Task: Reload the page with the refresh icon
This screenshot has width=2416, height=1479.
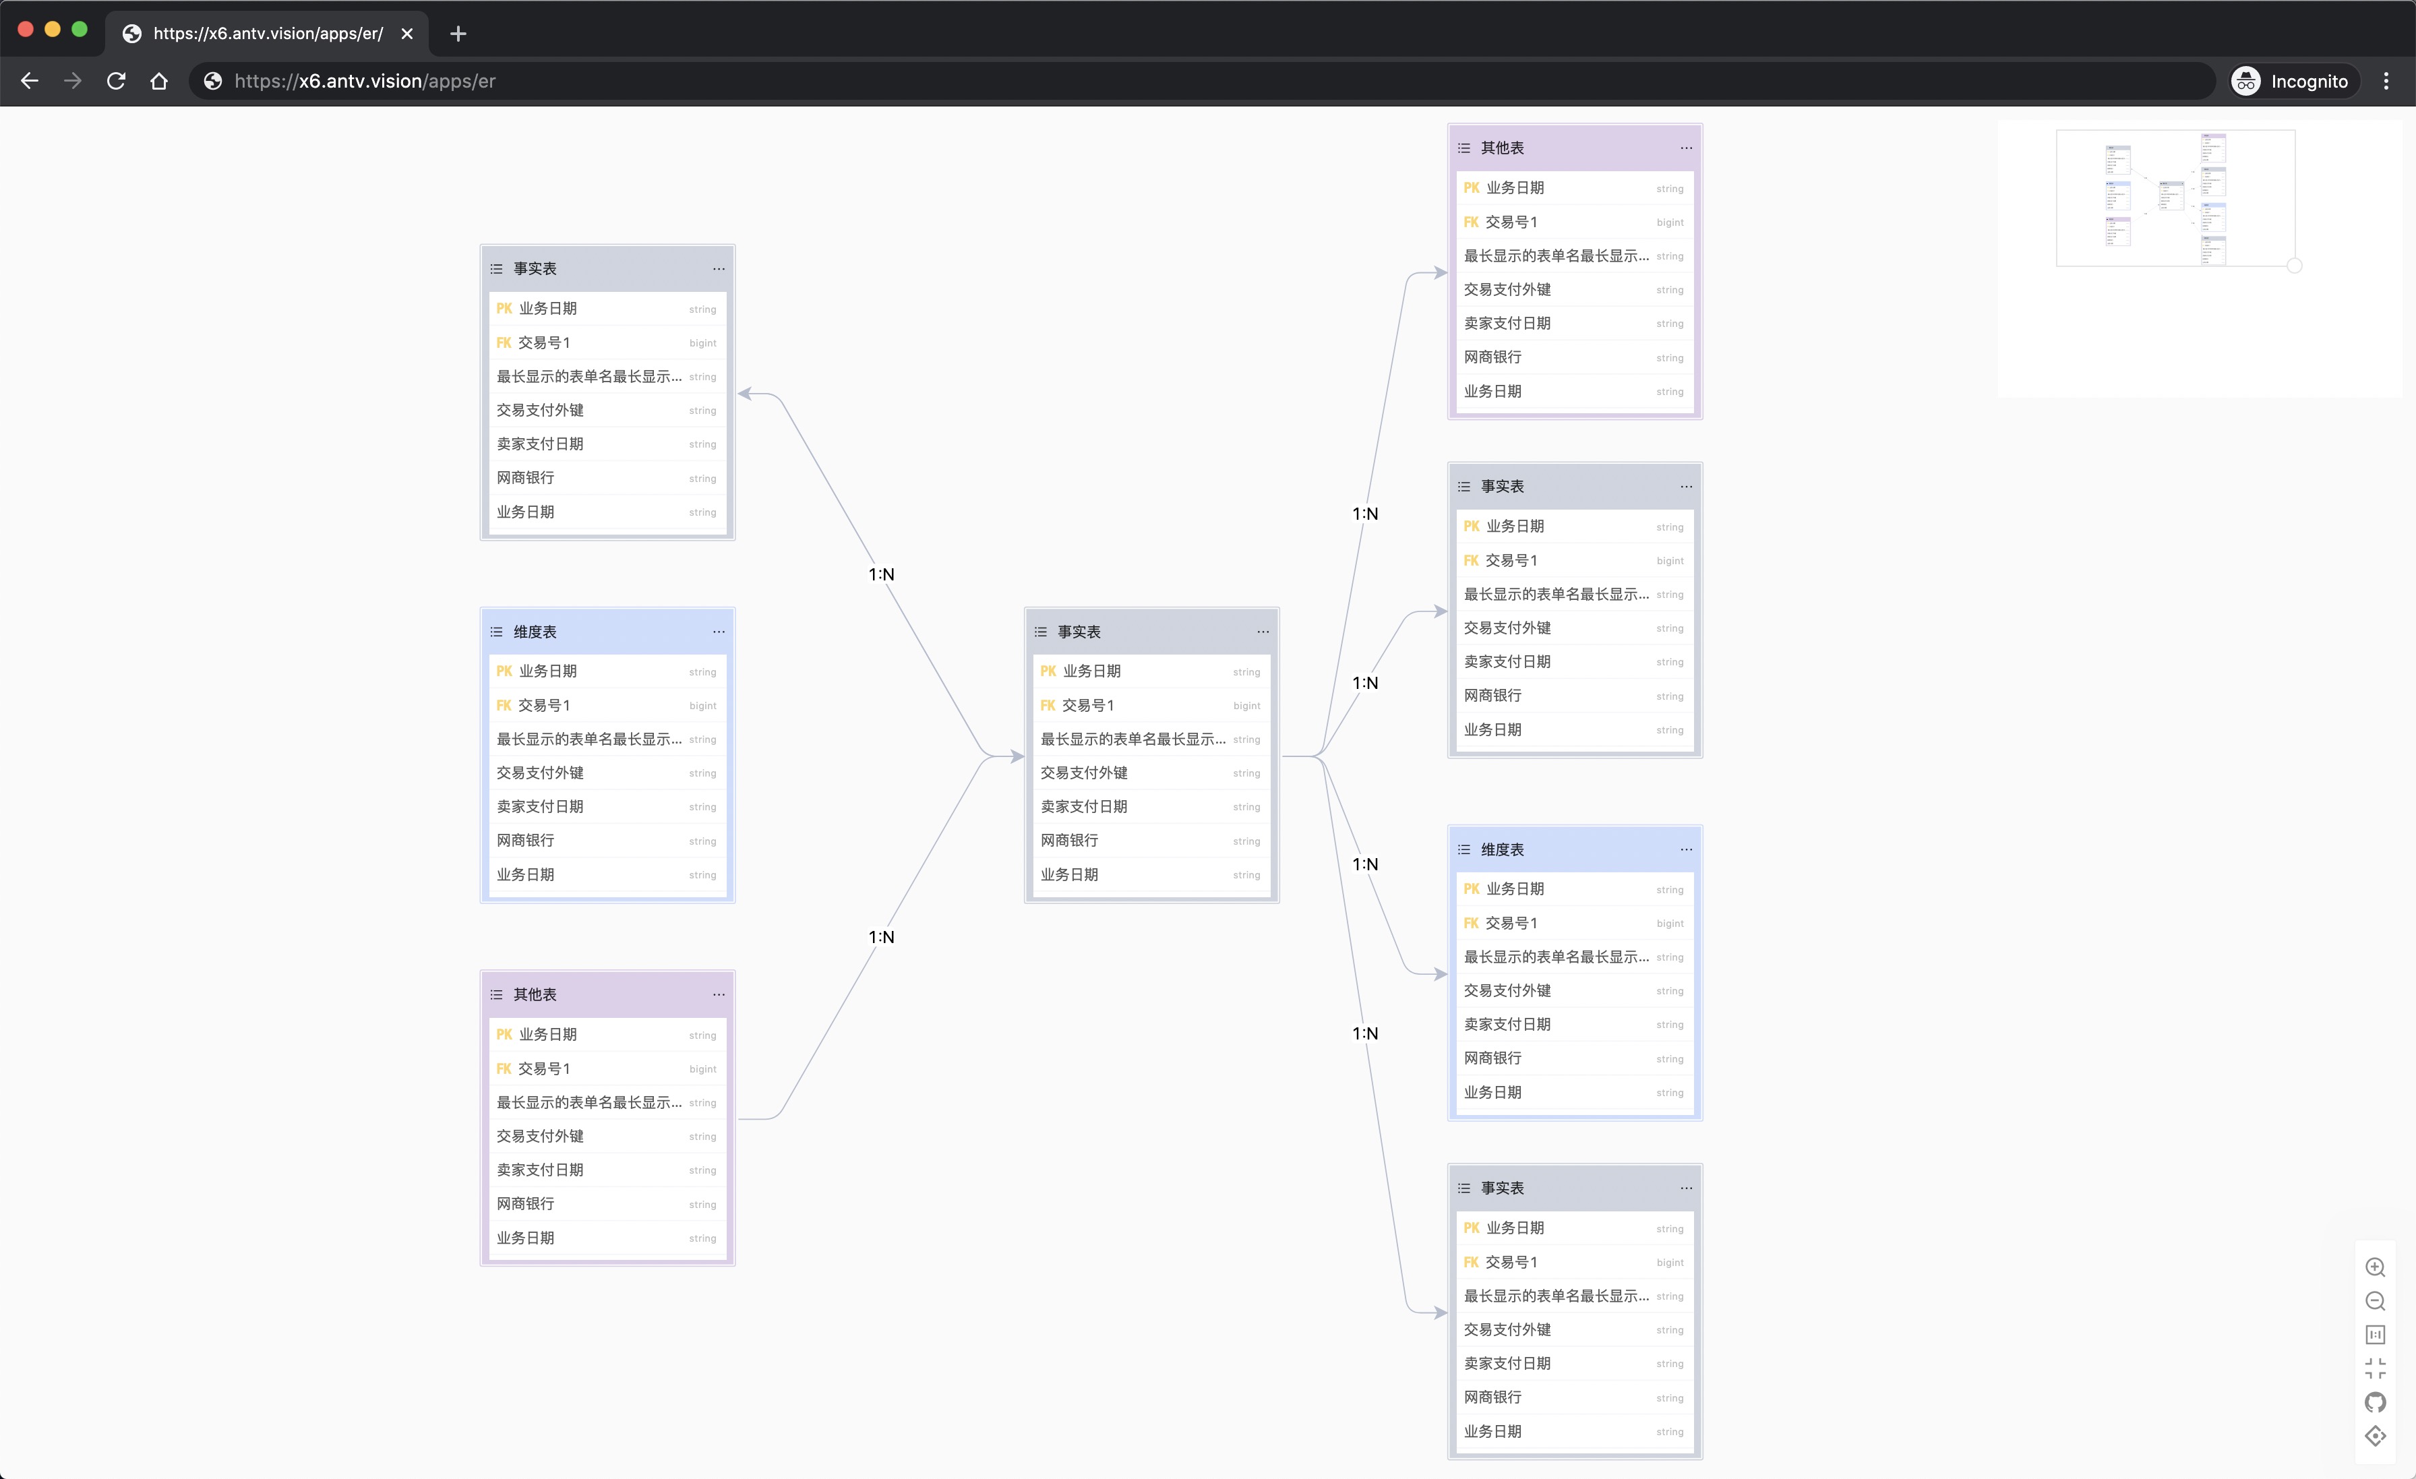Action: click(116, 82)
